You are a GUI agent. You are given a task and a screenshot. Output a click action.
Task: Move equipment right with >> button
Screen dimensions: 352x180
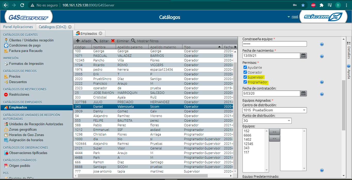[274, 132]
